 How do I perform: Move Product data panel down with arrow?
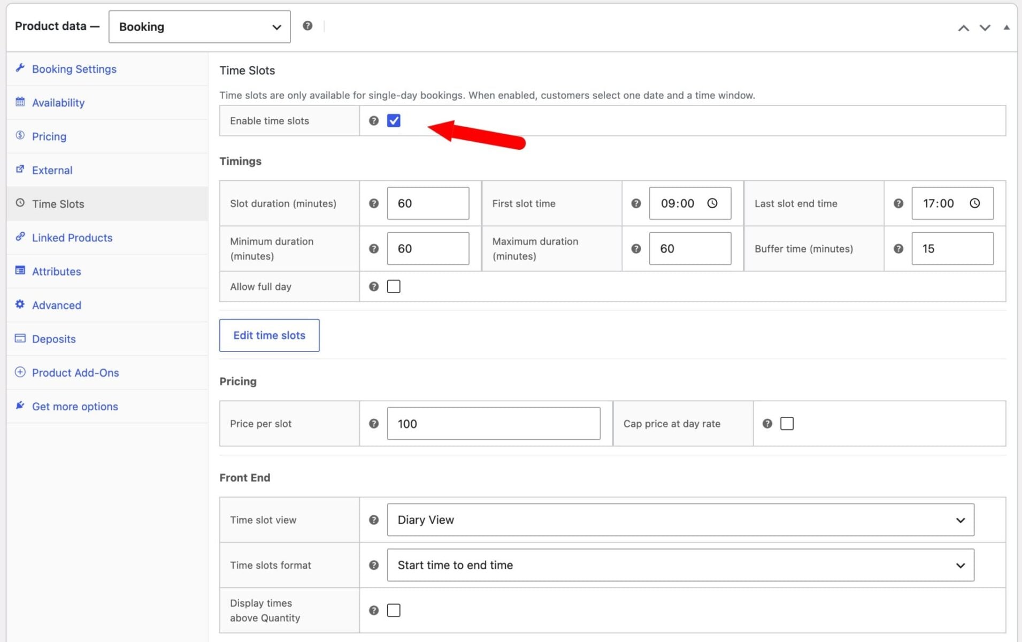click(985, 28)
